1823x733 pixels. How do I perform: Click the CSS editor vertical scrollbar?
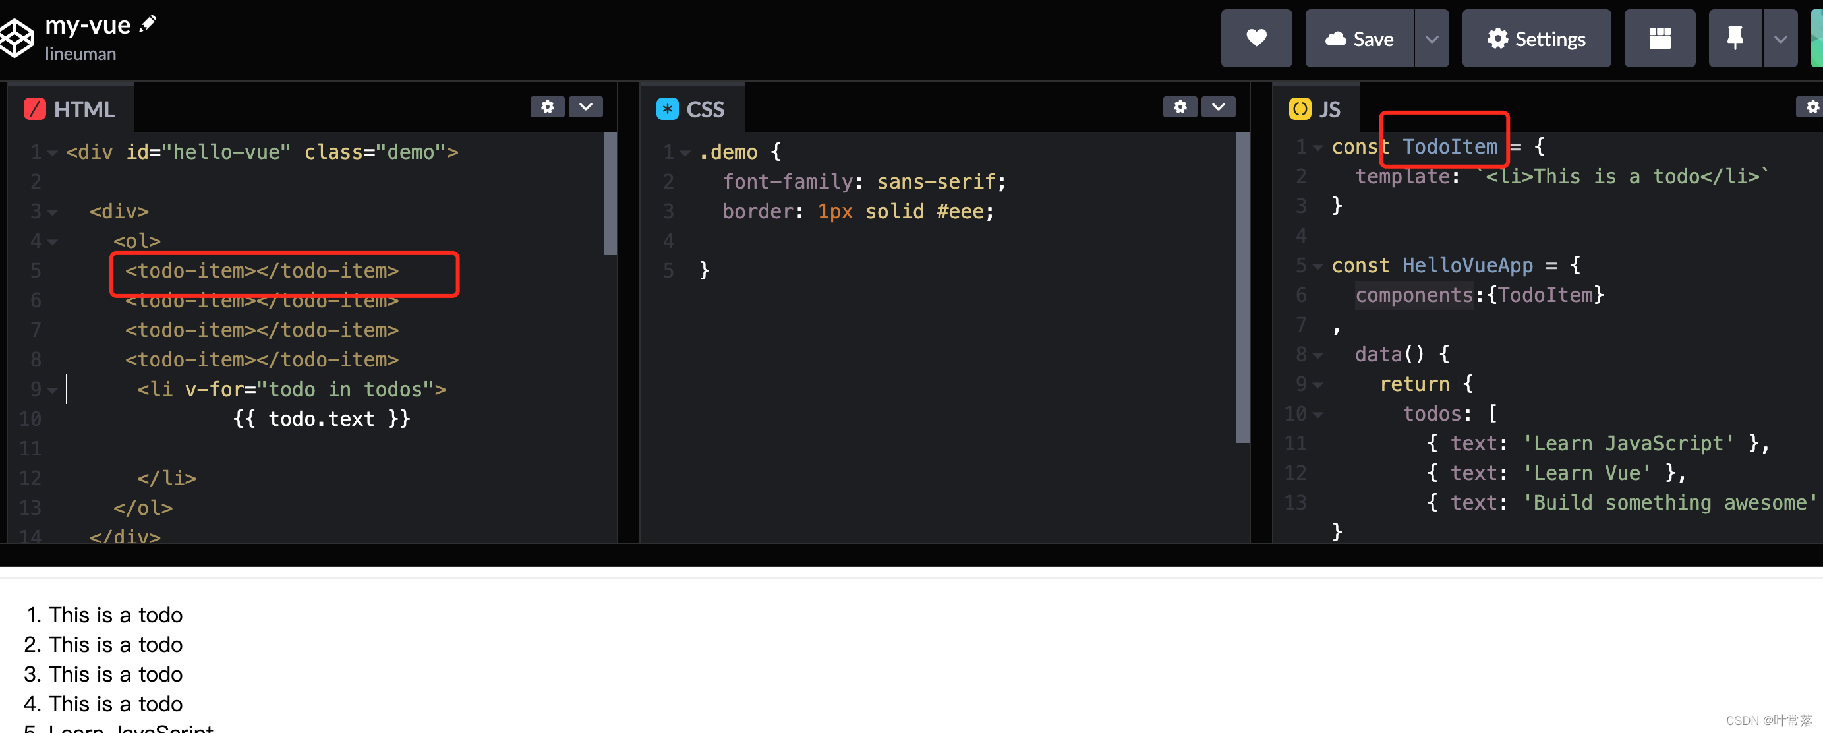[1243, 287]
